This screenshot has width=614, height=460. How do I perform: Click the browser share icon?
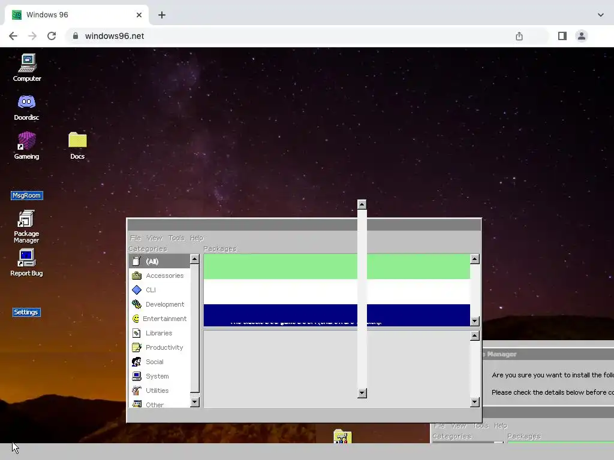pos(519,36)
